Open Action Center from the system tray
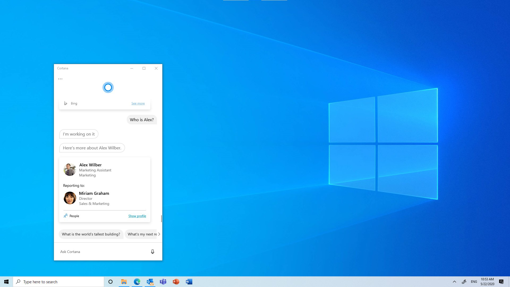 tap(502, 281)
